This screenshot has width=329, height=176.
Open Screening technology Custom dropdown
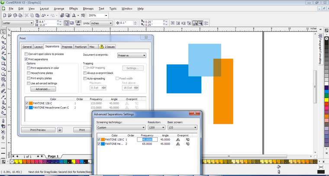click(x=121, y=127)
